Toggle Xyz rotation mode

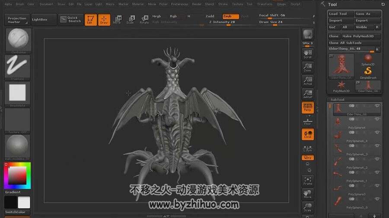308,157
